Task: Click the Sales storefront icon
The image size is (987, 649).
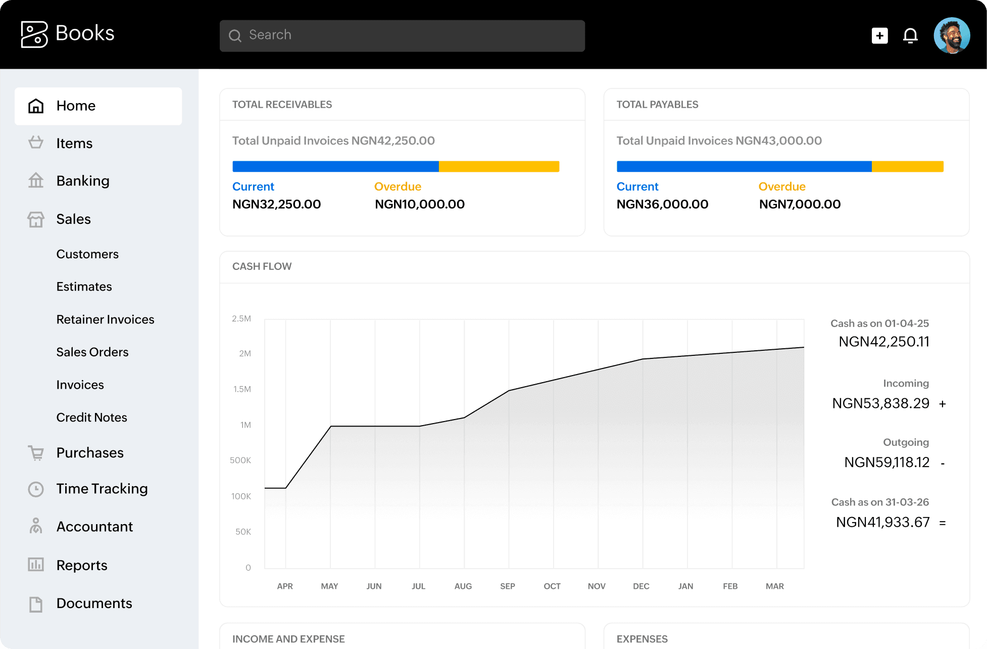Action: pyautogui.click(x=36, y=219)
